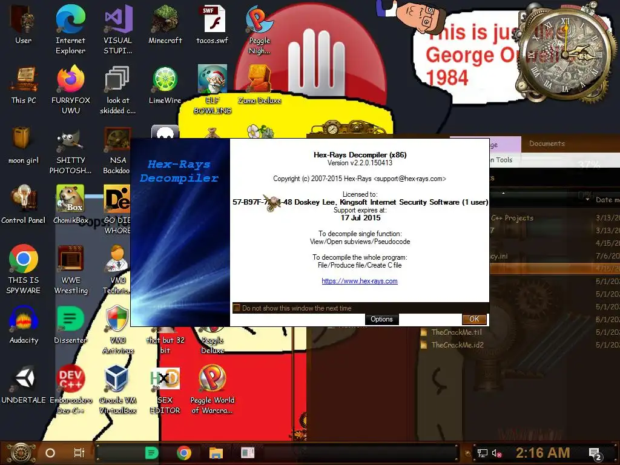This screenshot has width=620, height=465.
Task: Open the hex-rays.com website link
Action: (360, 281)
